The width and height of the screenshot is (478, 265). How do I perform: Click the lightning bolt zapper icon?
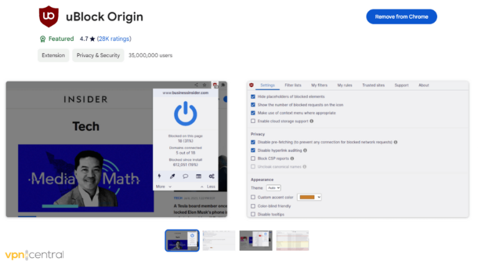coord(159,176)
